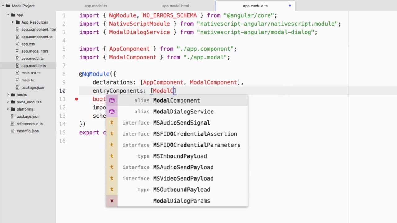Select app.module.ts in the tree

click(x=33, y=66)
